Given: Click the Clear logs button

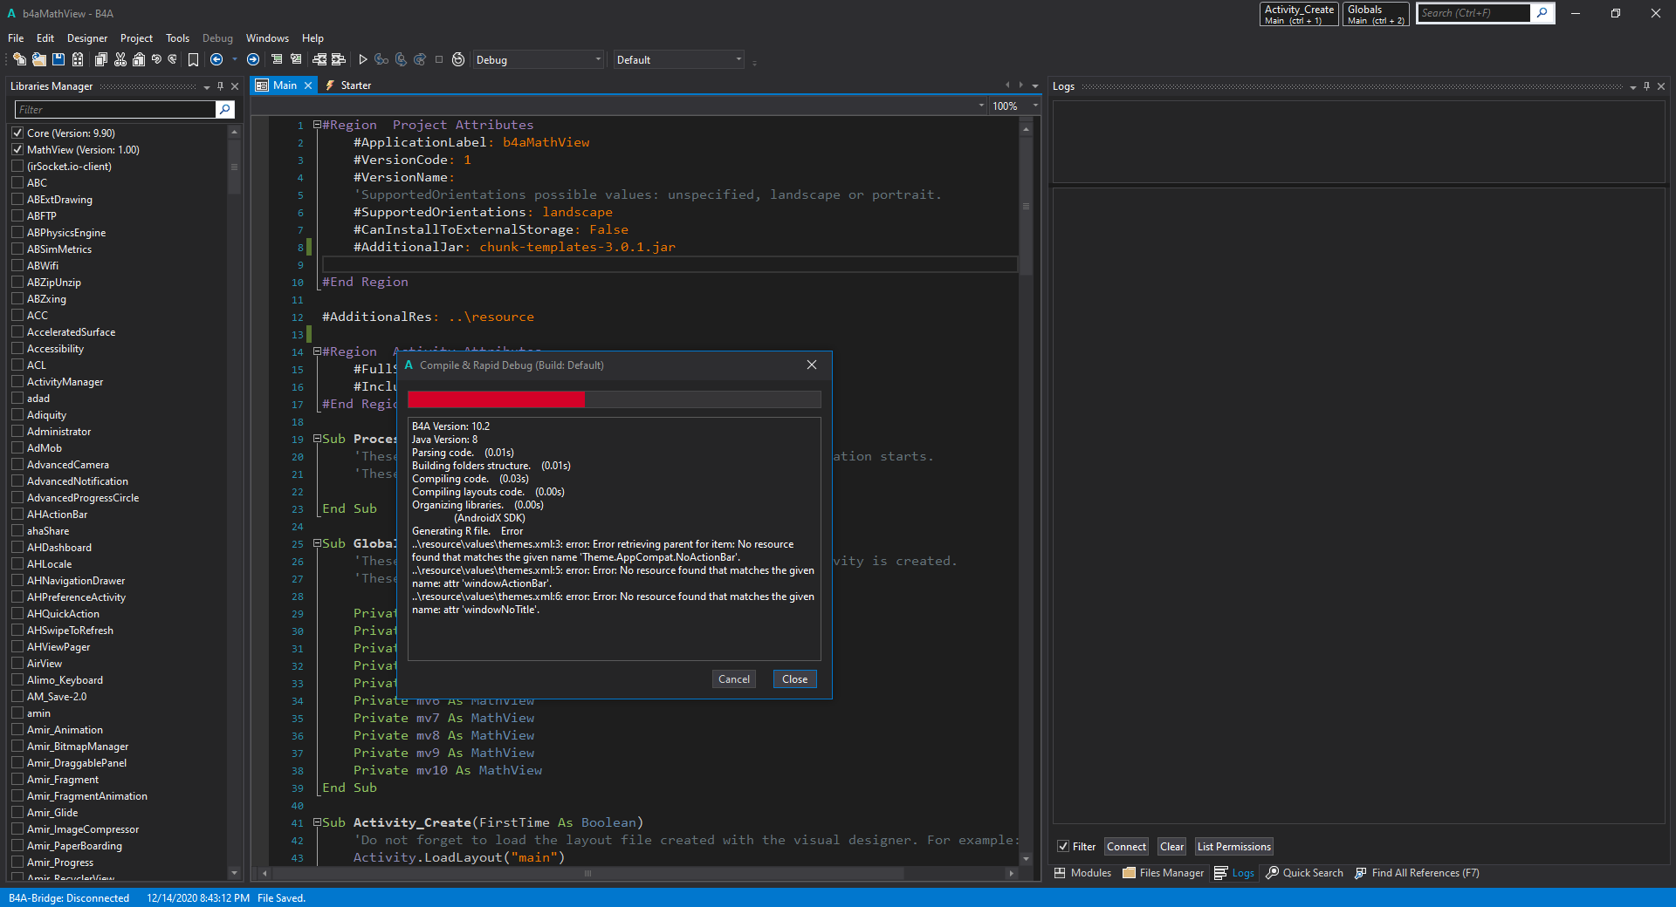Looking at the screenshot, I should pos(1171,847).
